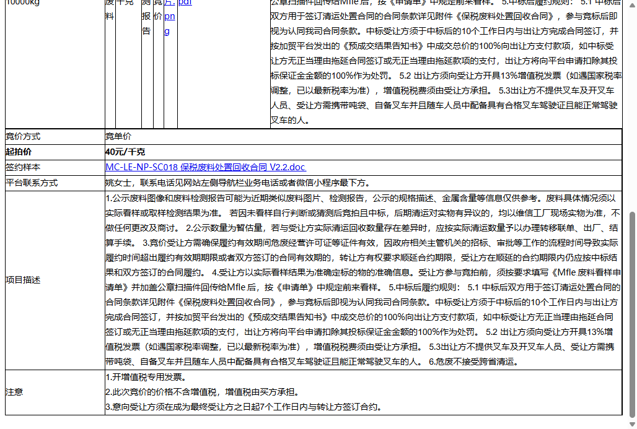Select the 姚女士 contact information text

pyautogui.click(x=239, y=183)
